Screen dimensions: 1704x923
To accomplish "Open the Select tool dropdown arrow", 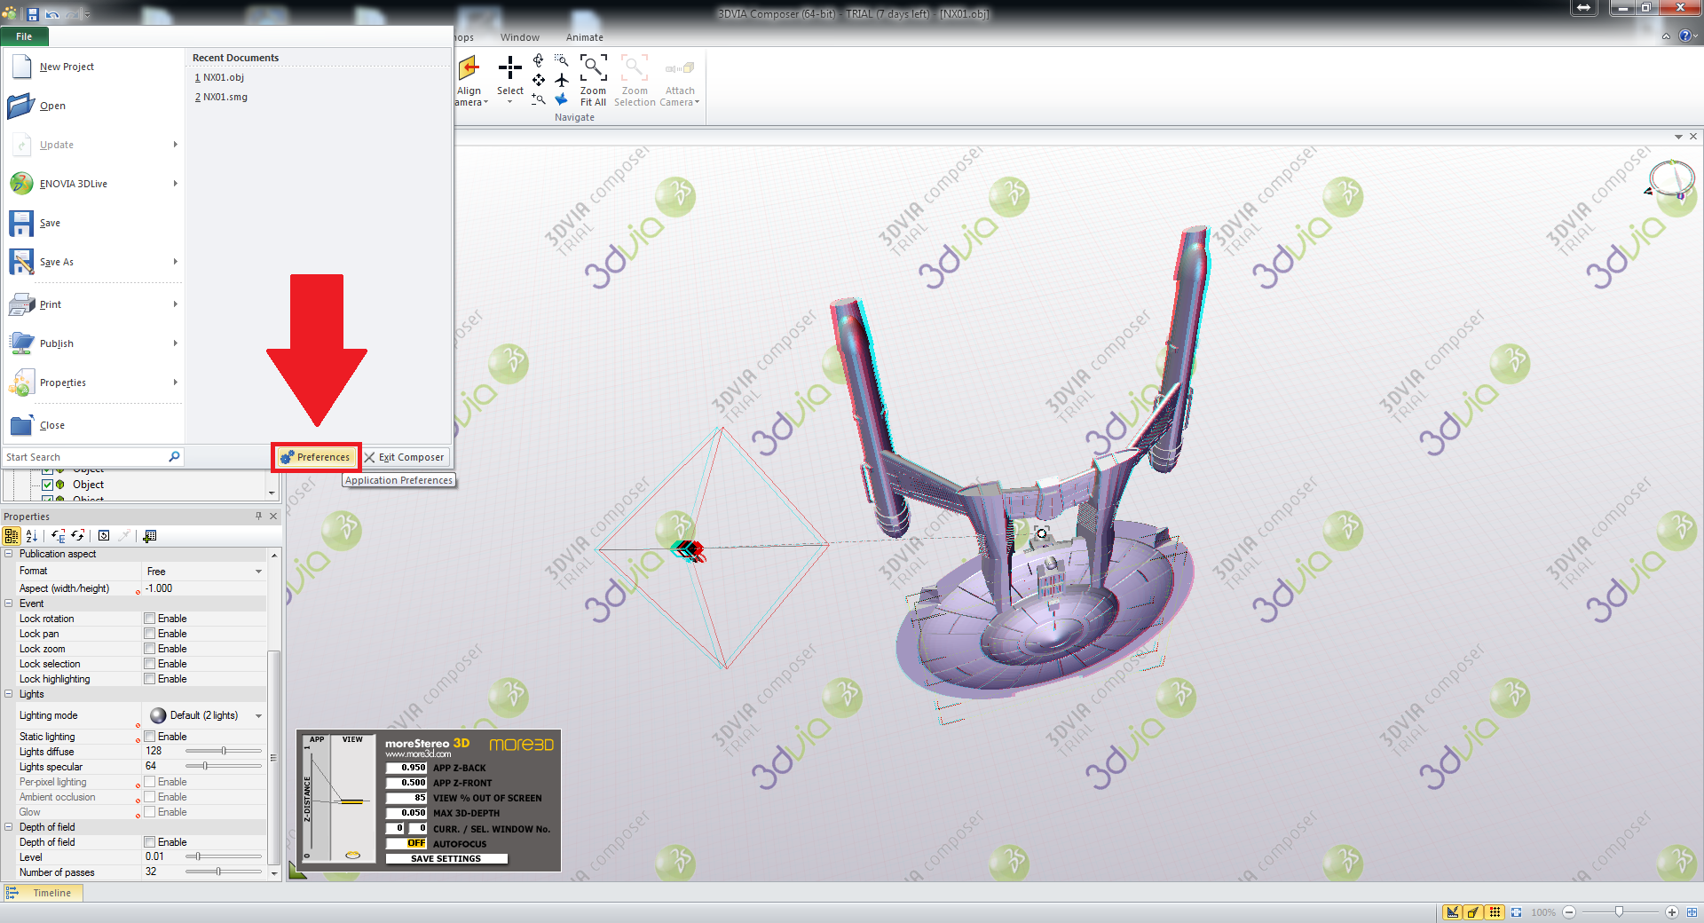I will coord(509,102).
